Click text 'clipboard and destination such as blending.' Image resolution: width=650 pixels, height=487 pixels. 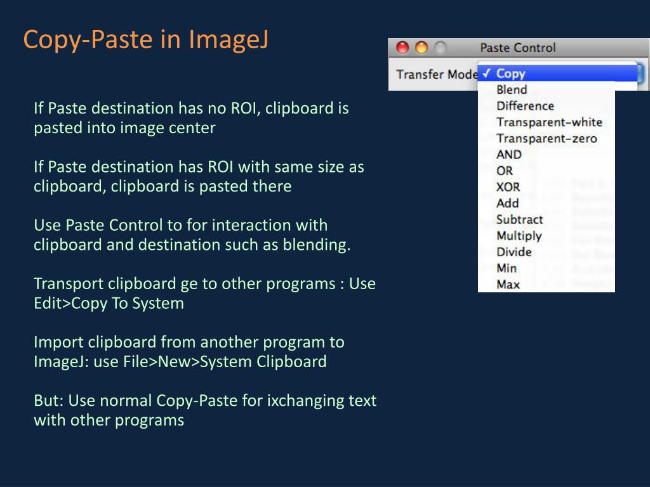[192, 245]
